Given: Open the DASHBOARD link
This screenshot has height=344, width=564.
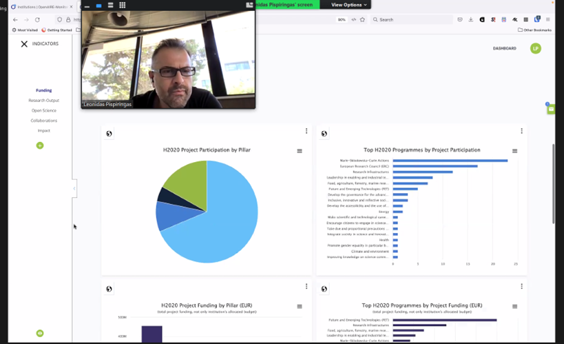Looking at the screenshot, I should [504, 48].
